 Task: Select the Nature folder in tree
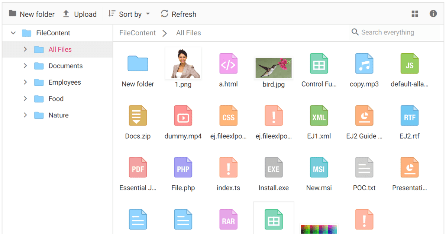point(58,115)
